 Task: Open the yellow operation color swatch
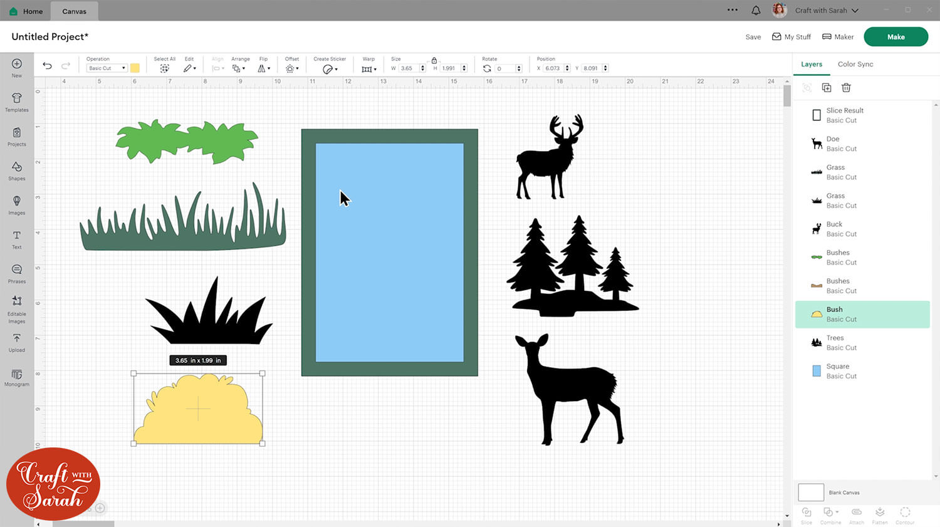click(x=135, y=68)
